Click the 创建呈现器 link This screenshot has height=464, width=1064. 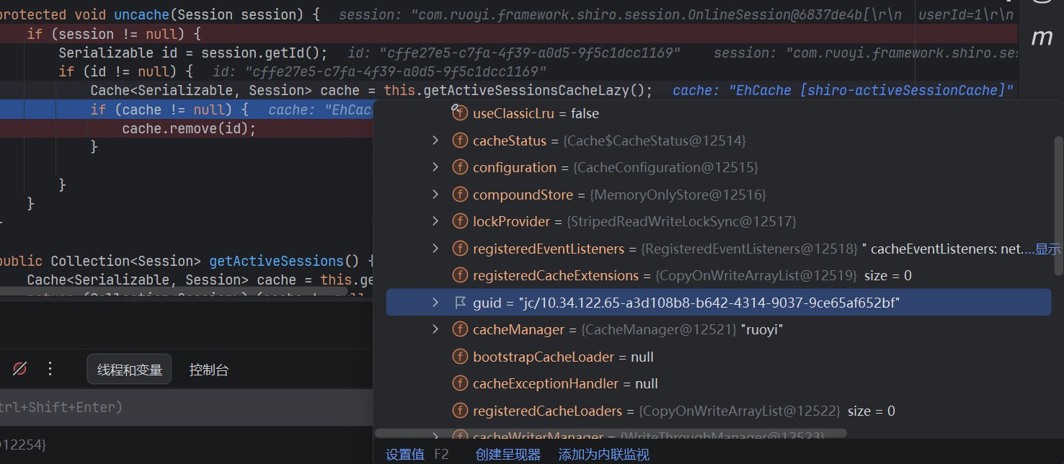[508, 454]
